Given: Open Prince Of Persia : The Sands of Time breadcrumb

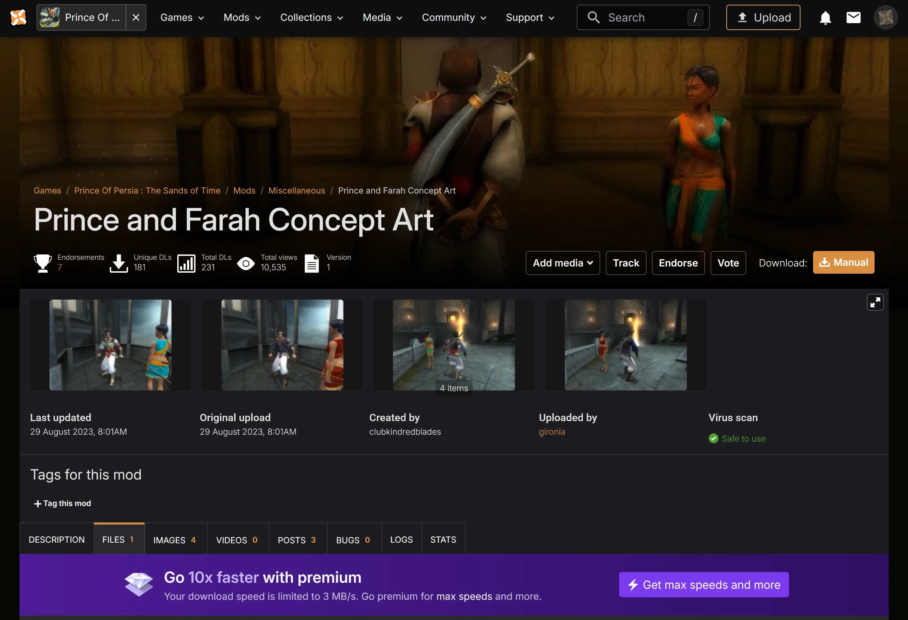Looking at the screenshot, I should coord(147,190).
